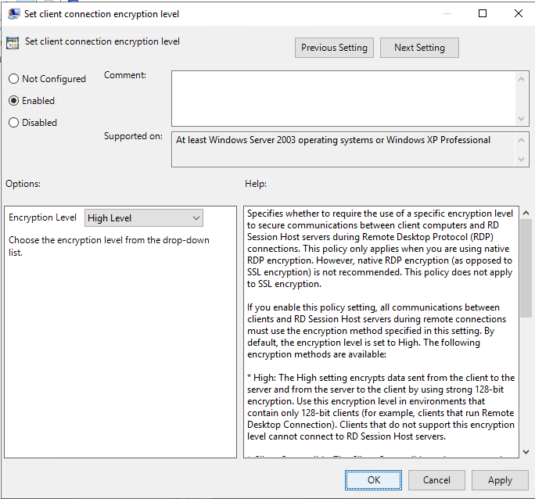Maximize the policy dialog window

pos(483,13)
